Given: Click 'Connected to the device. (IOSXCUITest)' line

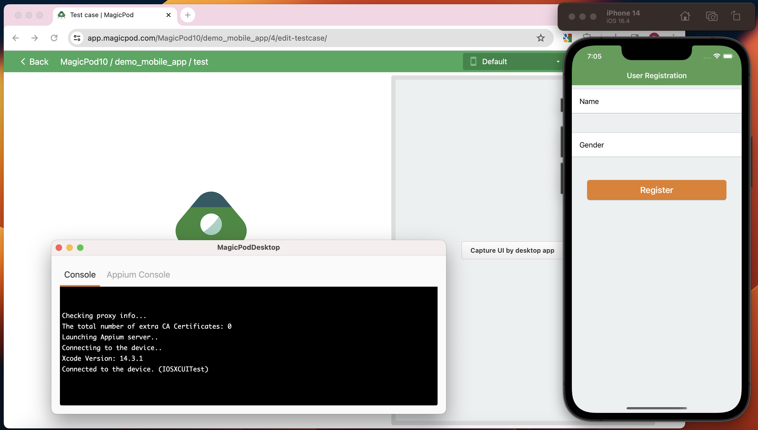Looking at the screenshot, I should tap(135, 369).
